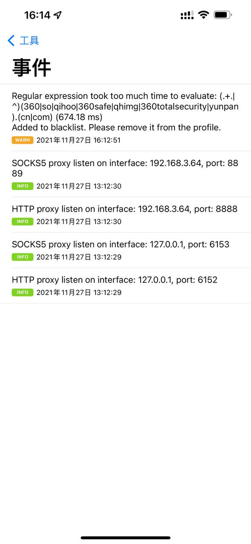Tap the battery indicator in the status bar
Screen dimensions: 251x544
coord(222,14)
